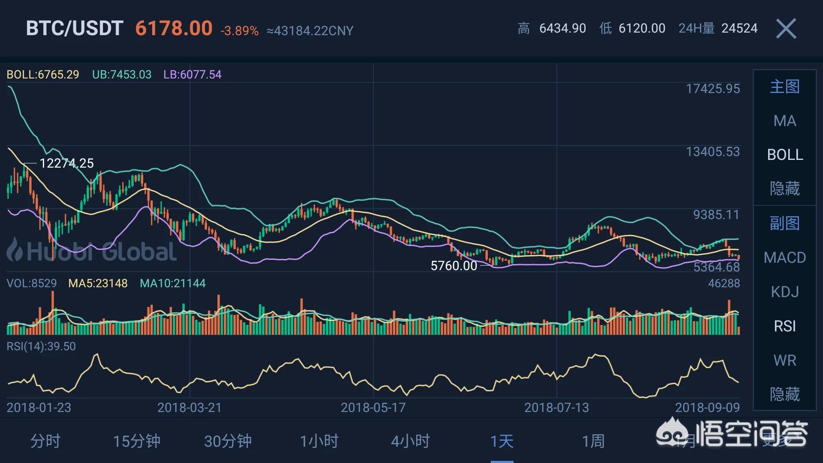
Task: Select BOLL main chart indicator
Action: (784, 155)
